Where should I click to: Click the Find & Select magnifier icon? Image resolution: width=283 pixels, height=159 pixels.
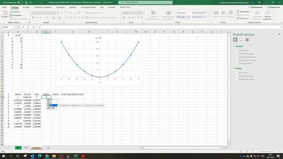(x=268, y=13)
